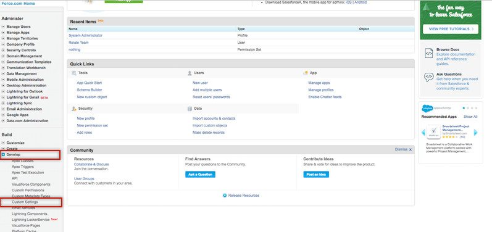Expand the Google Apps arrow

pos(3,115)
